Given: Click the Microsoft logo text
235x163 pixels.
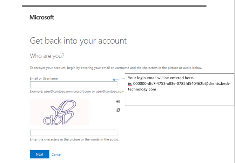Looking at the screenshot, I should tap(42, 18).
